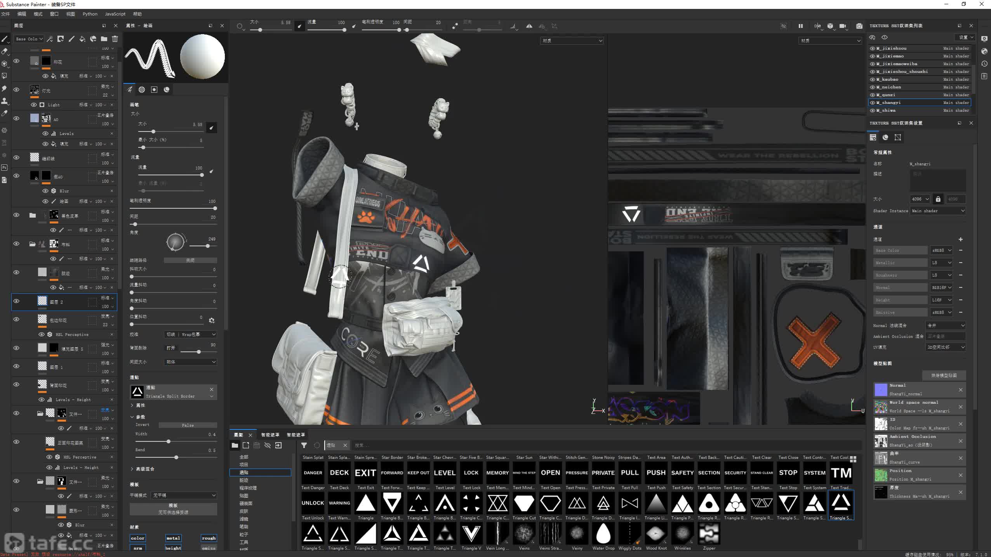Open the display settings icon in right sidebar

click(x=984, y=39)
